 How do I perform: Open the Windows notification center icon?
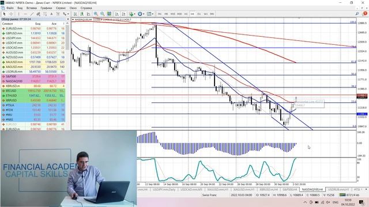(362, 202)
